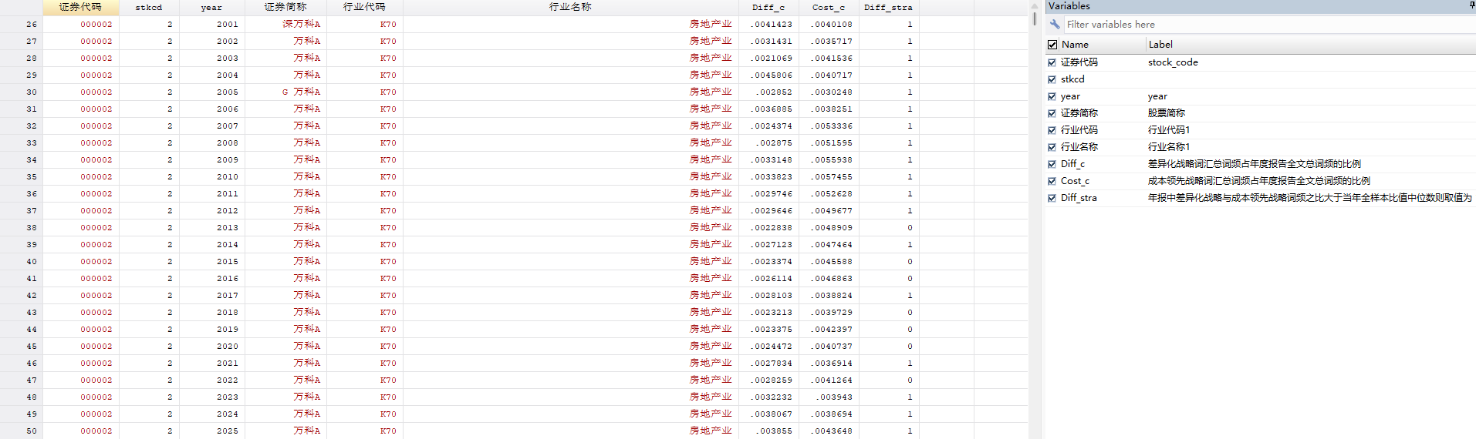Click the vertical scrollbar thumb

1035,18
